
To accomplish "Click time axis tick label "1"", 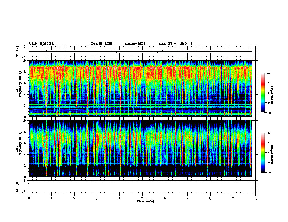I will (51, 198).
